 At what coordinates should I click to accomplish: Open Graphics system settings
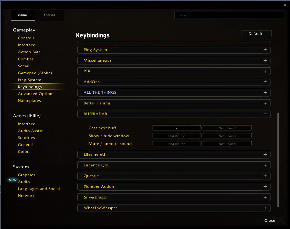click(26, 175)
